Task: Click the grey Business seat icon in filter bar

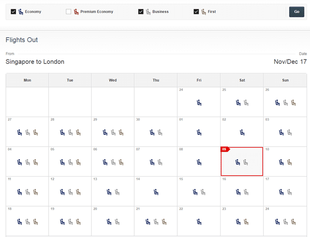Action: point(148,12)
